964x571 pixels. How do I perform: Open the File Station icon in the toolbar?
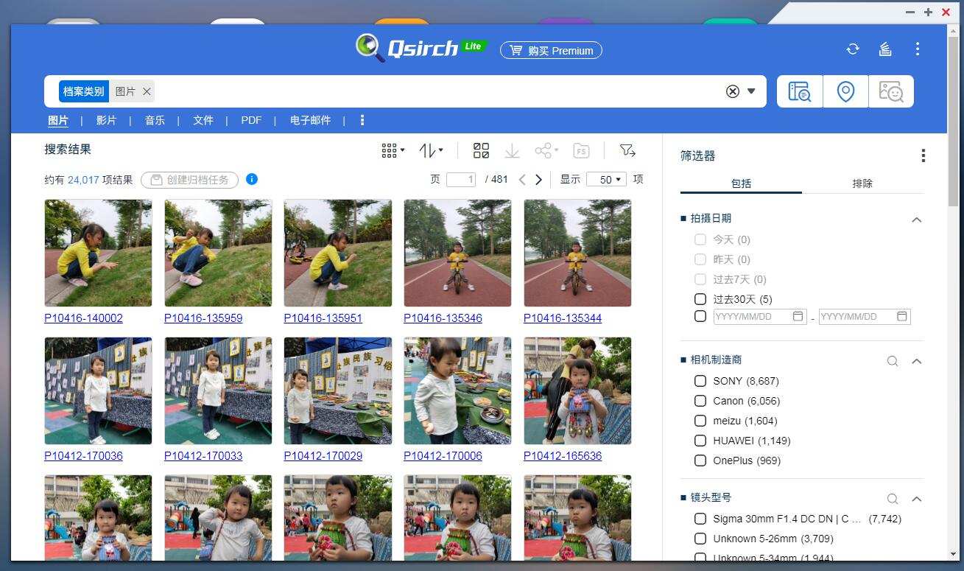pyautogui.click(x=581, y=150)
